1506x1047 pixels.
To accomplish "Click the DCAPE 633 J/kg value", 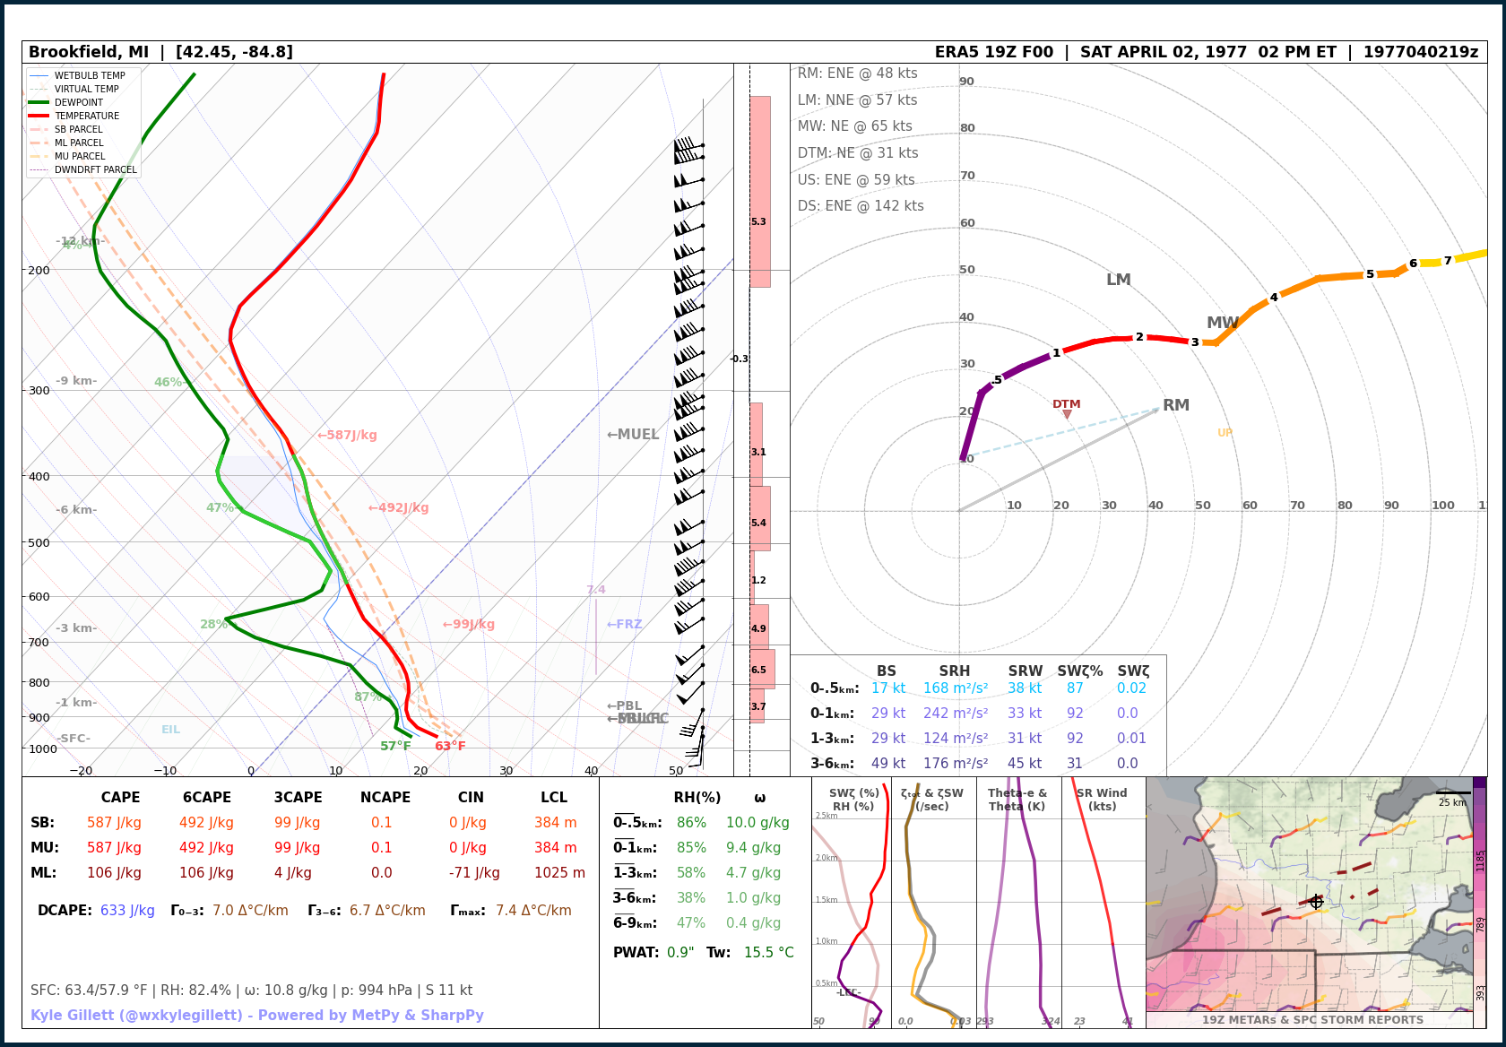I will tap(127, 911).
